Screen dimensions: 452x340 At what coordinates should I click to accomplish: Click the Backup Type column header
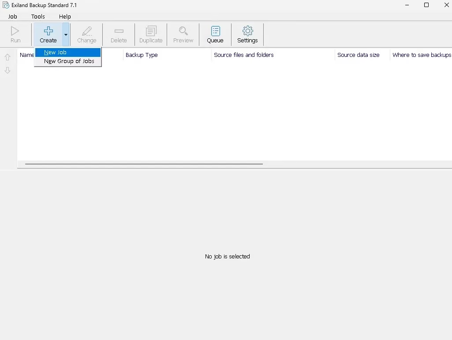tap(142, 55)
